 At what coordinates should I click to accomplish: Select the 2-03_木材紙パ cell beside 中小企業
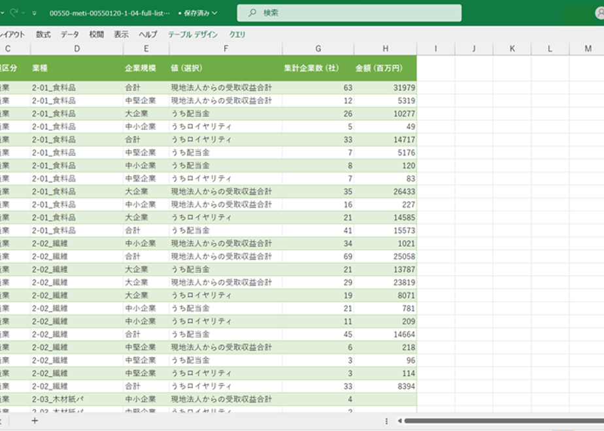point(77,400)
